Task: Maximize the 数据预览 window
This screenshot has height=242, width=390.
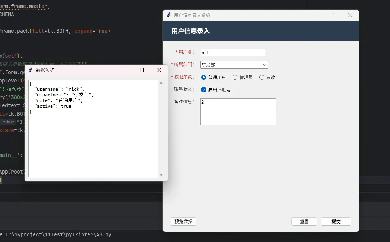Action: [142, 70]
